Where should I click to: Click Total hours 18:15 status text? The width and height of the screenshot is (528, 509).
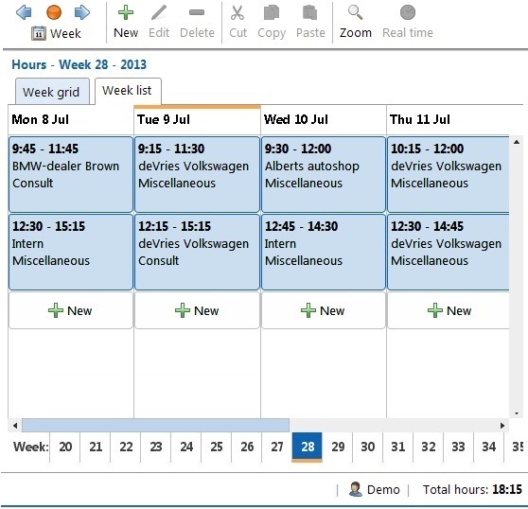point(472,489)
